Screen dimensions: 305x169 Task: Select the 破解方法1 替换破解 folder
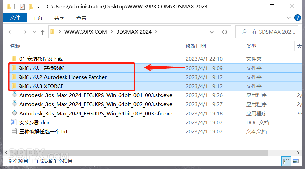pyautogui.click(x=42, y=68)
